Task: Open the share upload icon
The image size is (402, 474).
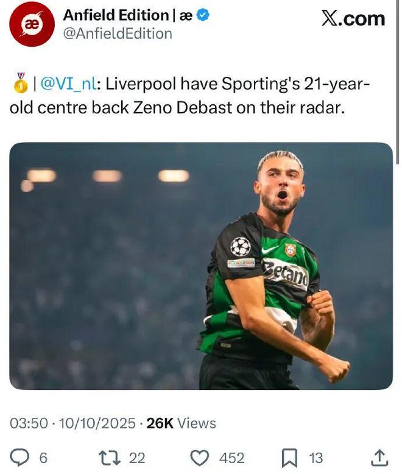Action: pyautogui.click(x=379, y=457)
